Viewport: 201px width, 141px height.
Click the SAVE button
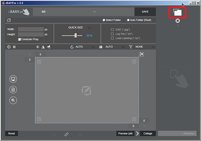pyautogui.click(x=145, y=12)
